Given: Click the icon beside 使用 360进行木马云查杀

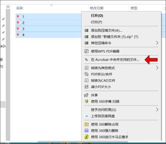Looking at the screenshot, I should coord(86,137).
